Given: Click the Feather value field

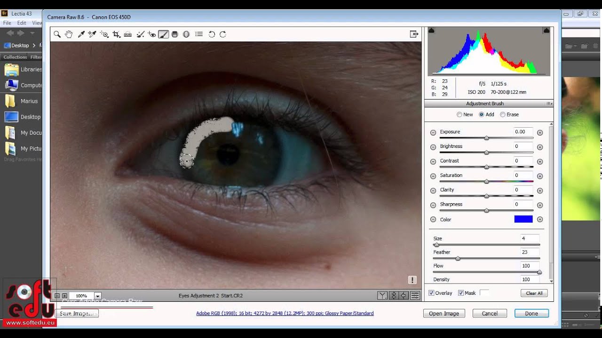Looking at the screenshot, I should (x=530, y=252).
